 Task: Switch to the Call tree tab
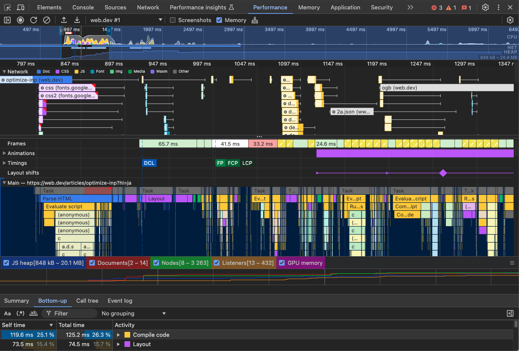87,301
